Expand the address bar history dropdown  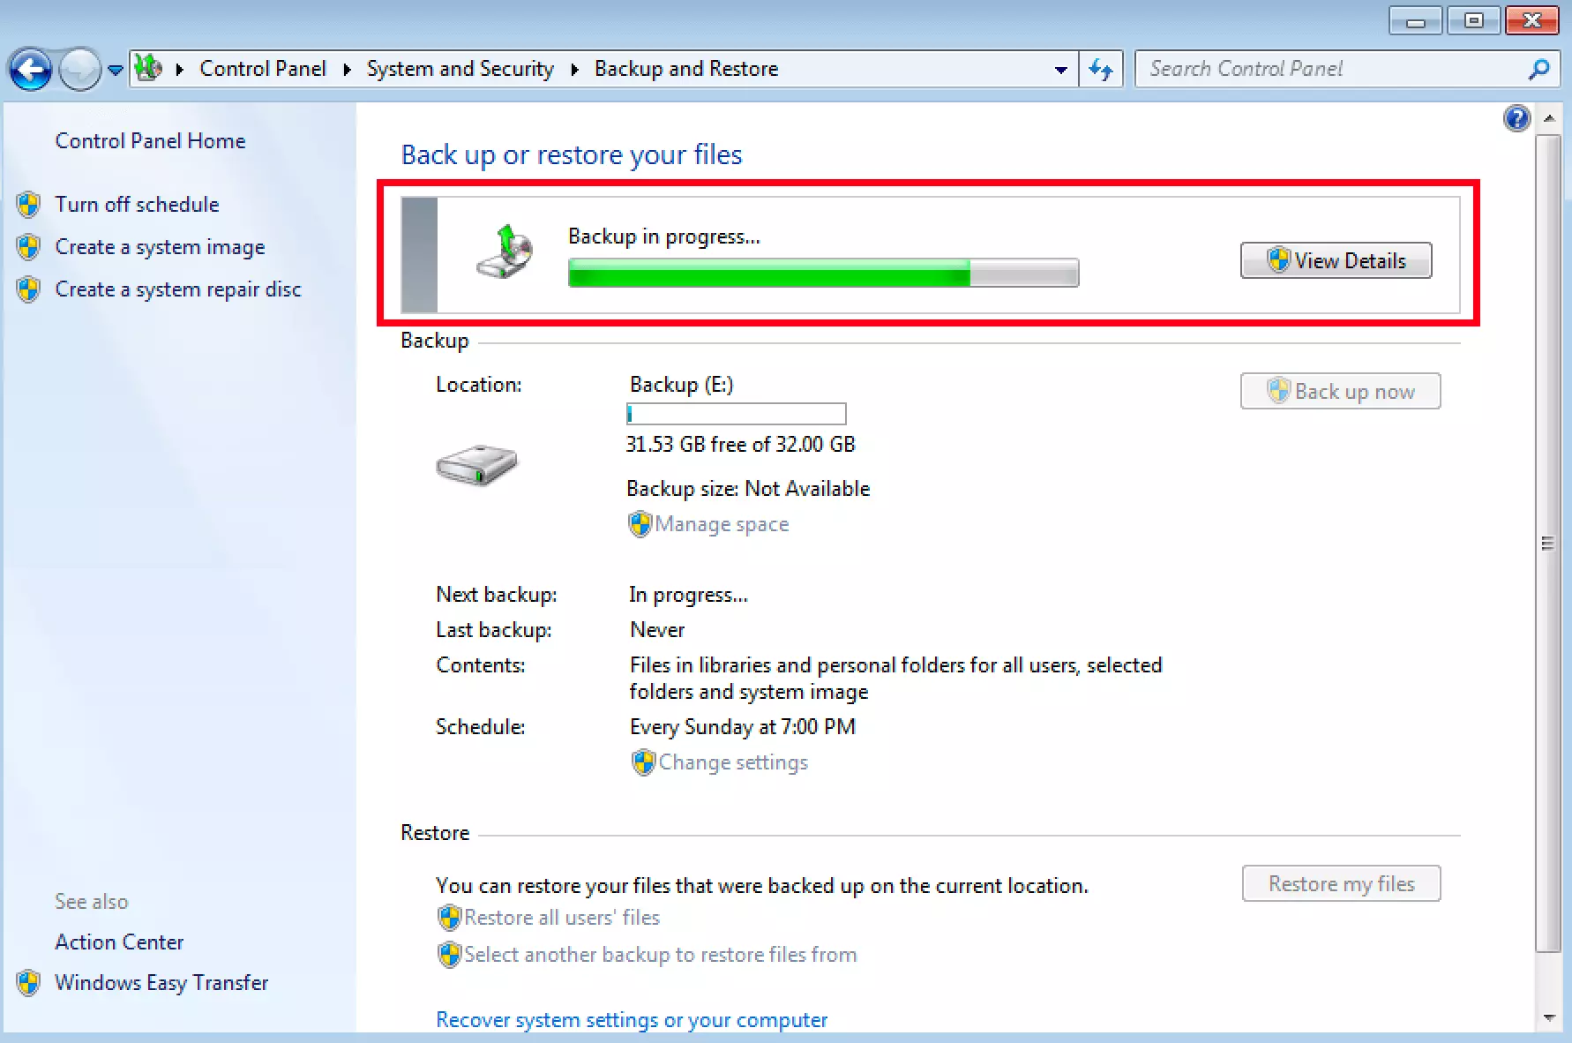[1060, 69]
